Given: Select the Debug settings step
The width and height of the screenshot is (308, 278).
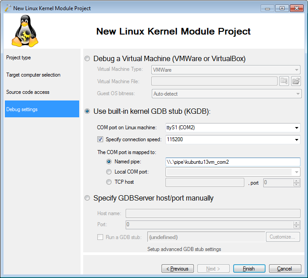Looking at the screenshot, I should (x=42, y=109).
